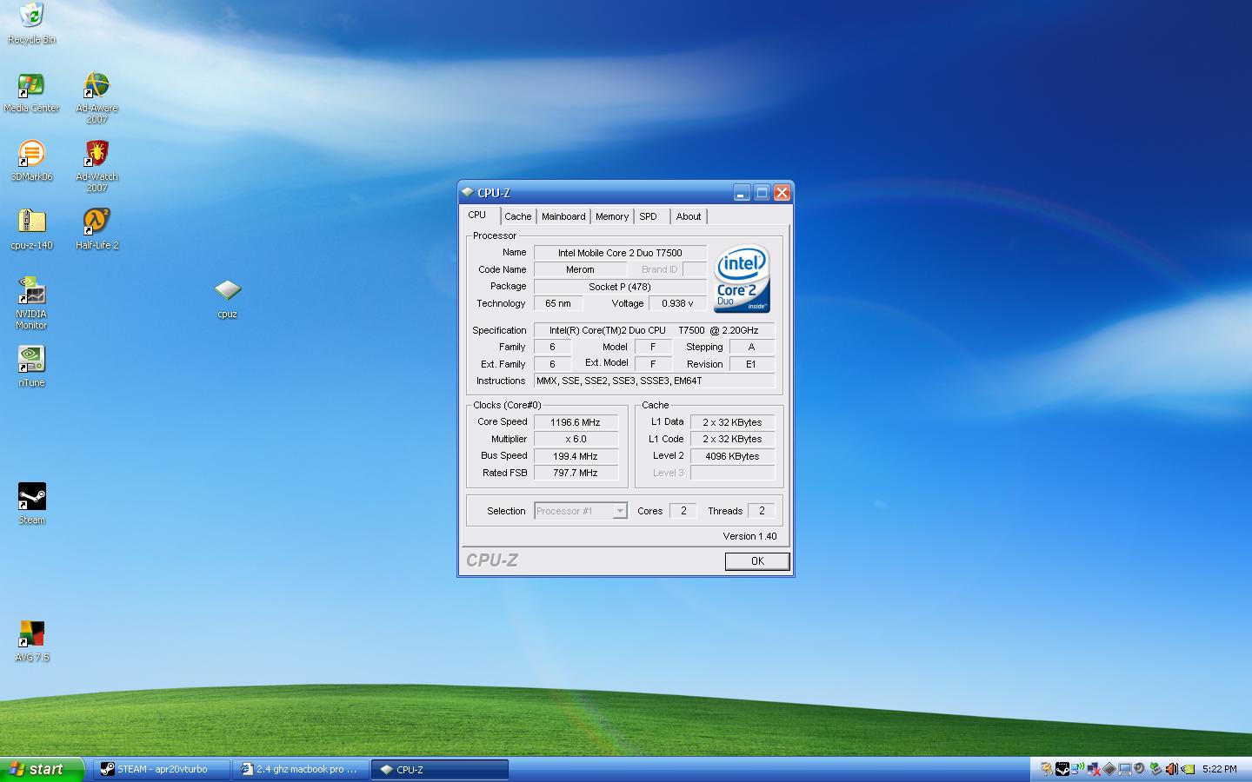Image resolution: width=1252 pixels, height=782 pixels.
Task: Switch to the CPU tab
Action: (477, 215)
